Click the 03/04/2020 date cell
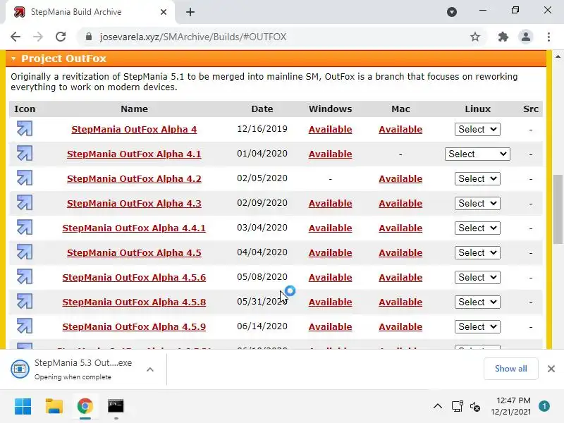 [262, 227]
